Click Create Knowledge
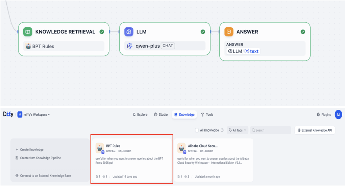This screenshot has width=346, height=186. point(32,150)
